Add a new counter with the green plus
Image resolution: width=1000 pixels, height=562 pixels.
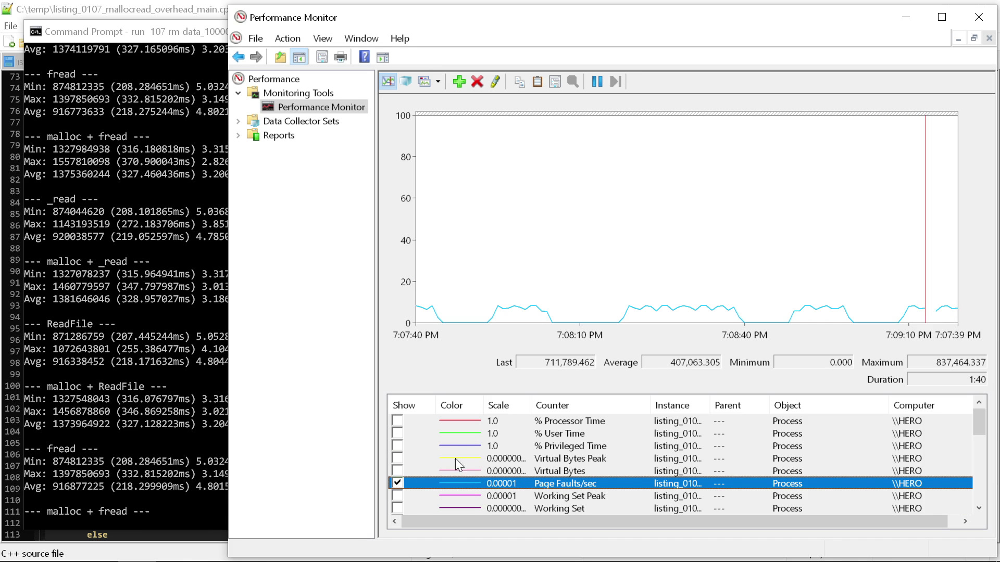tap(459, 81)
